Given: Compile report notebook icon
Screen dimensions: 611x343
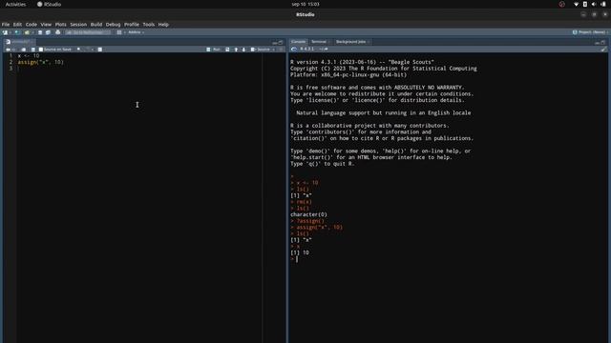Looking at the screenshot, I should point(100,50).
